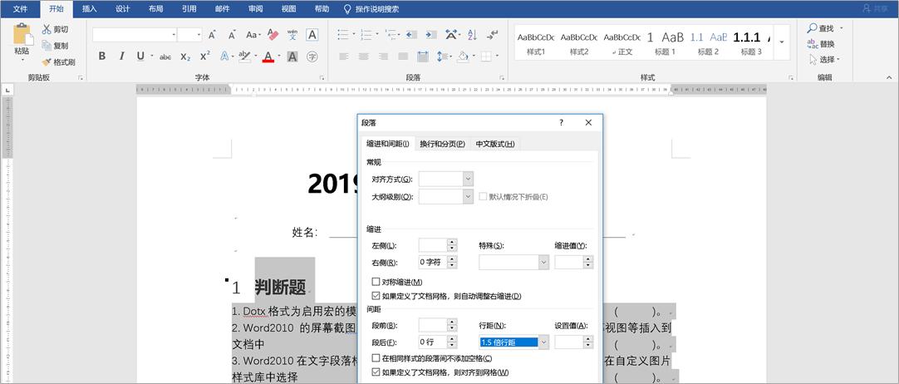Toggle show paragraph marks icon
The width and height of the screenshot is (899, 384).
point(492,35)
